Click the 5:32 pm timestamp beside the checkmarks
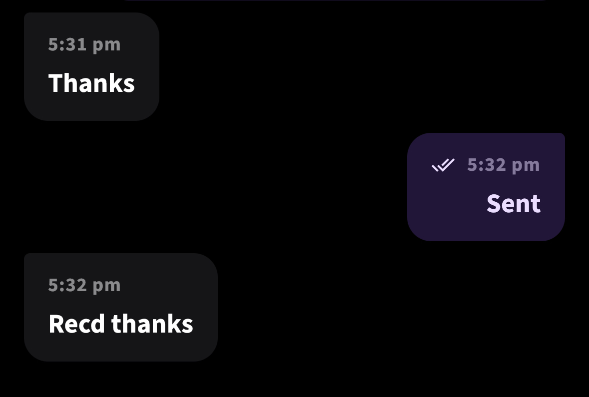Image resolution: width=589 pixels, height=397 pixels. point(503,165)
